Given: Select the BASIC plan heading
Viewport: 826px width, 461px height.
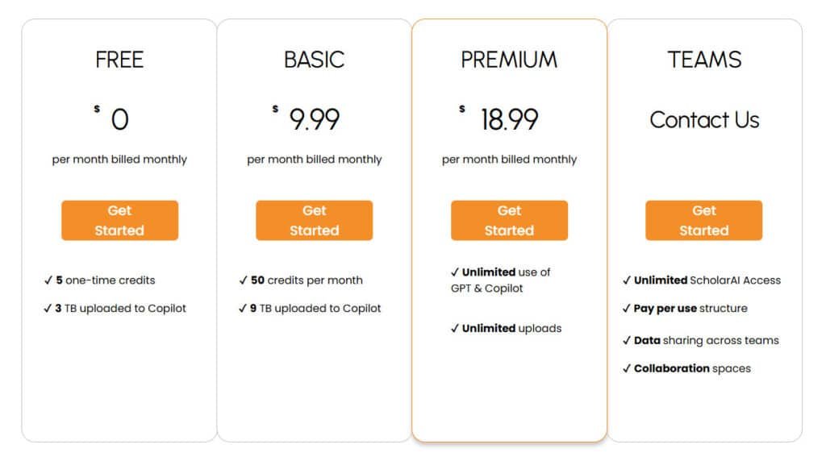Looking at the screenshot, I should (314, 60).
